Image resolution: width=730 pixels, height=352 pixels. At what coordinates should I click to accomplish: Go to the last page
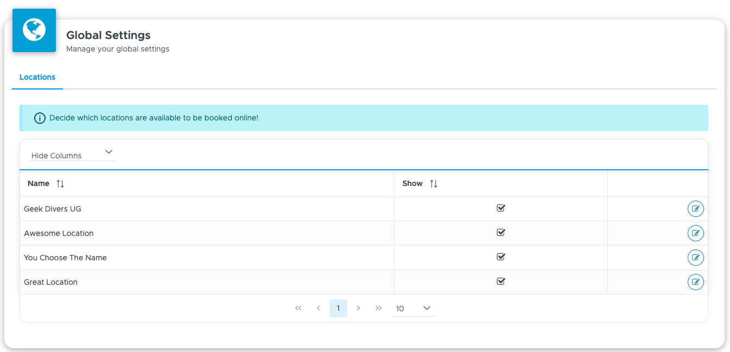click(x=378, y=308)
